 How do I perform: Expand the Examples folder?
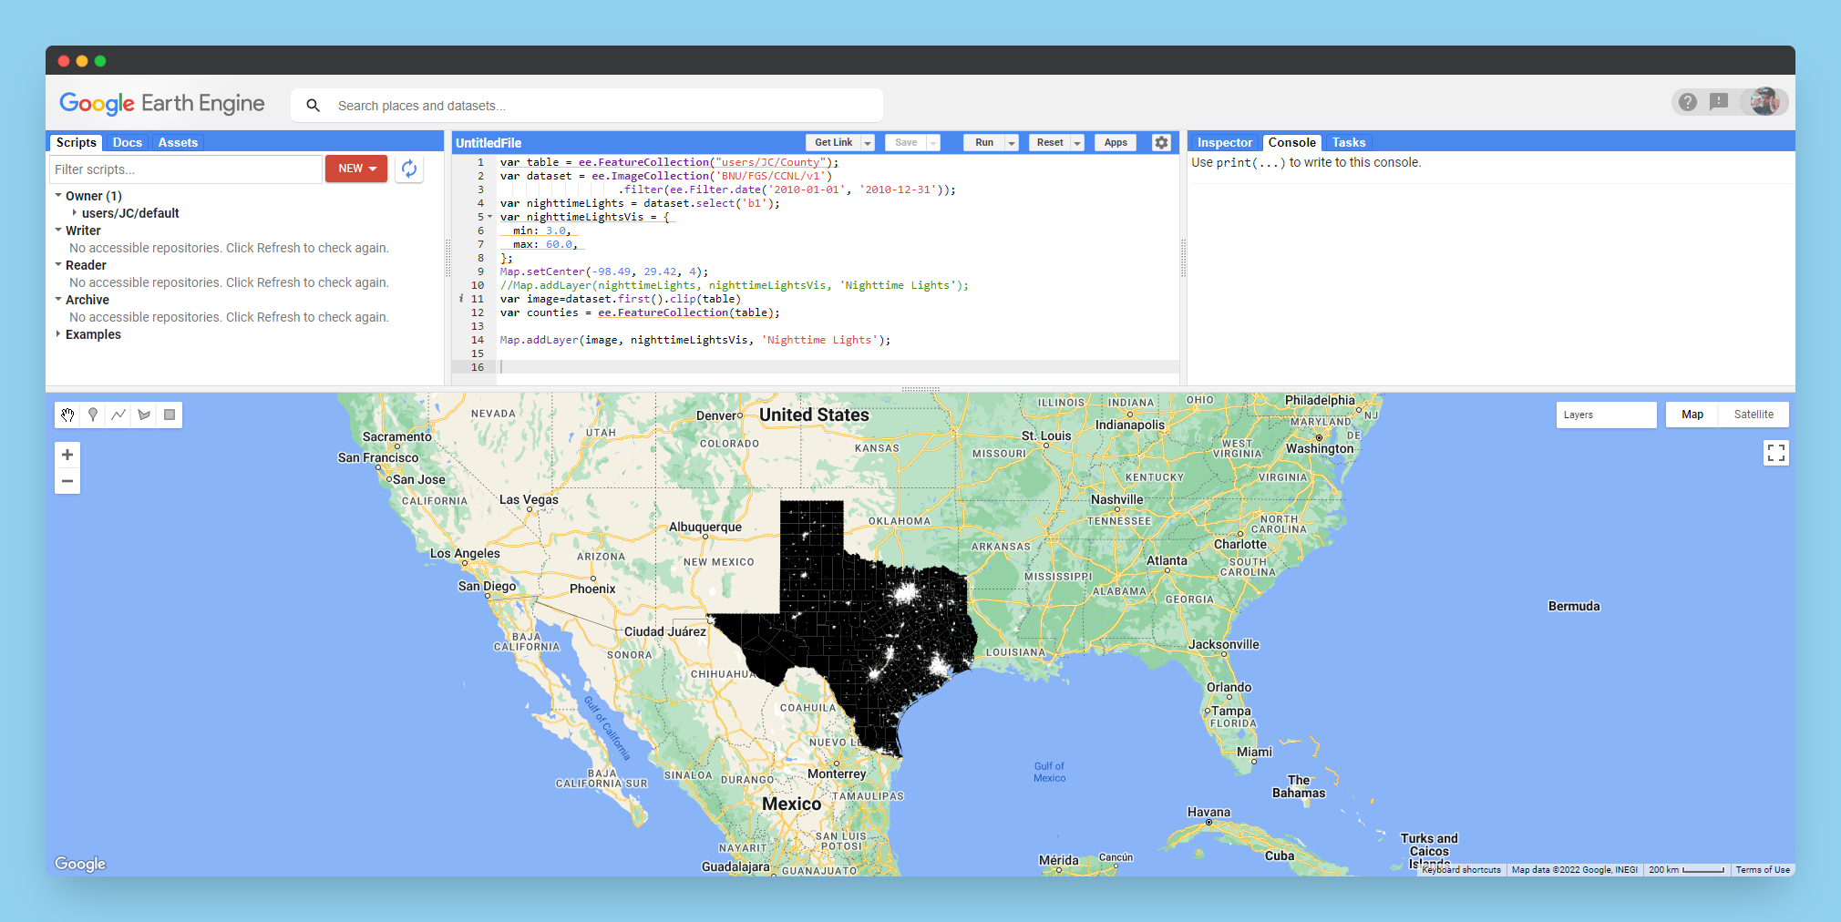[58, 334]
